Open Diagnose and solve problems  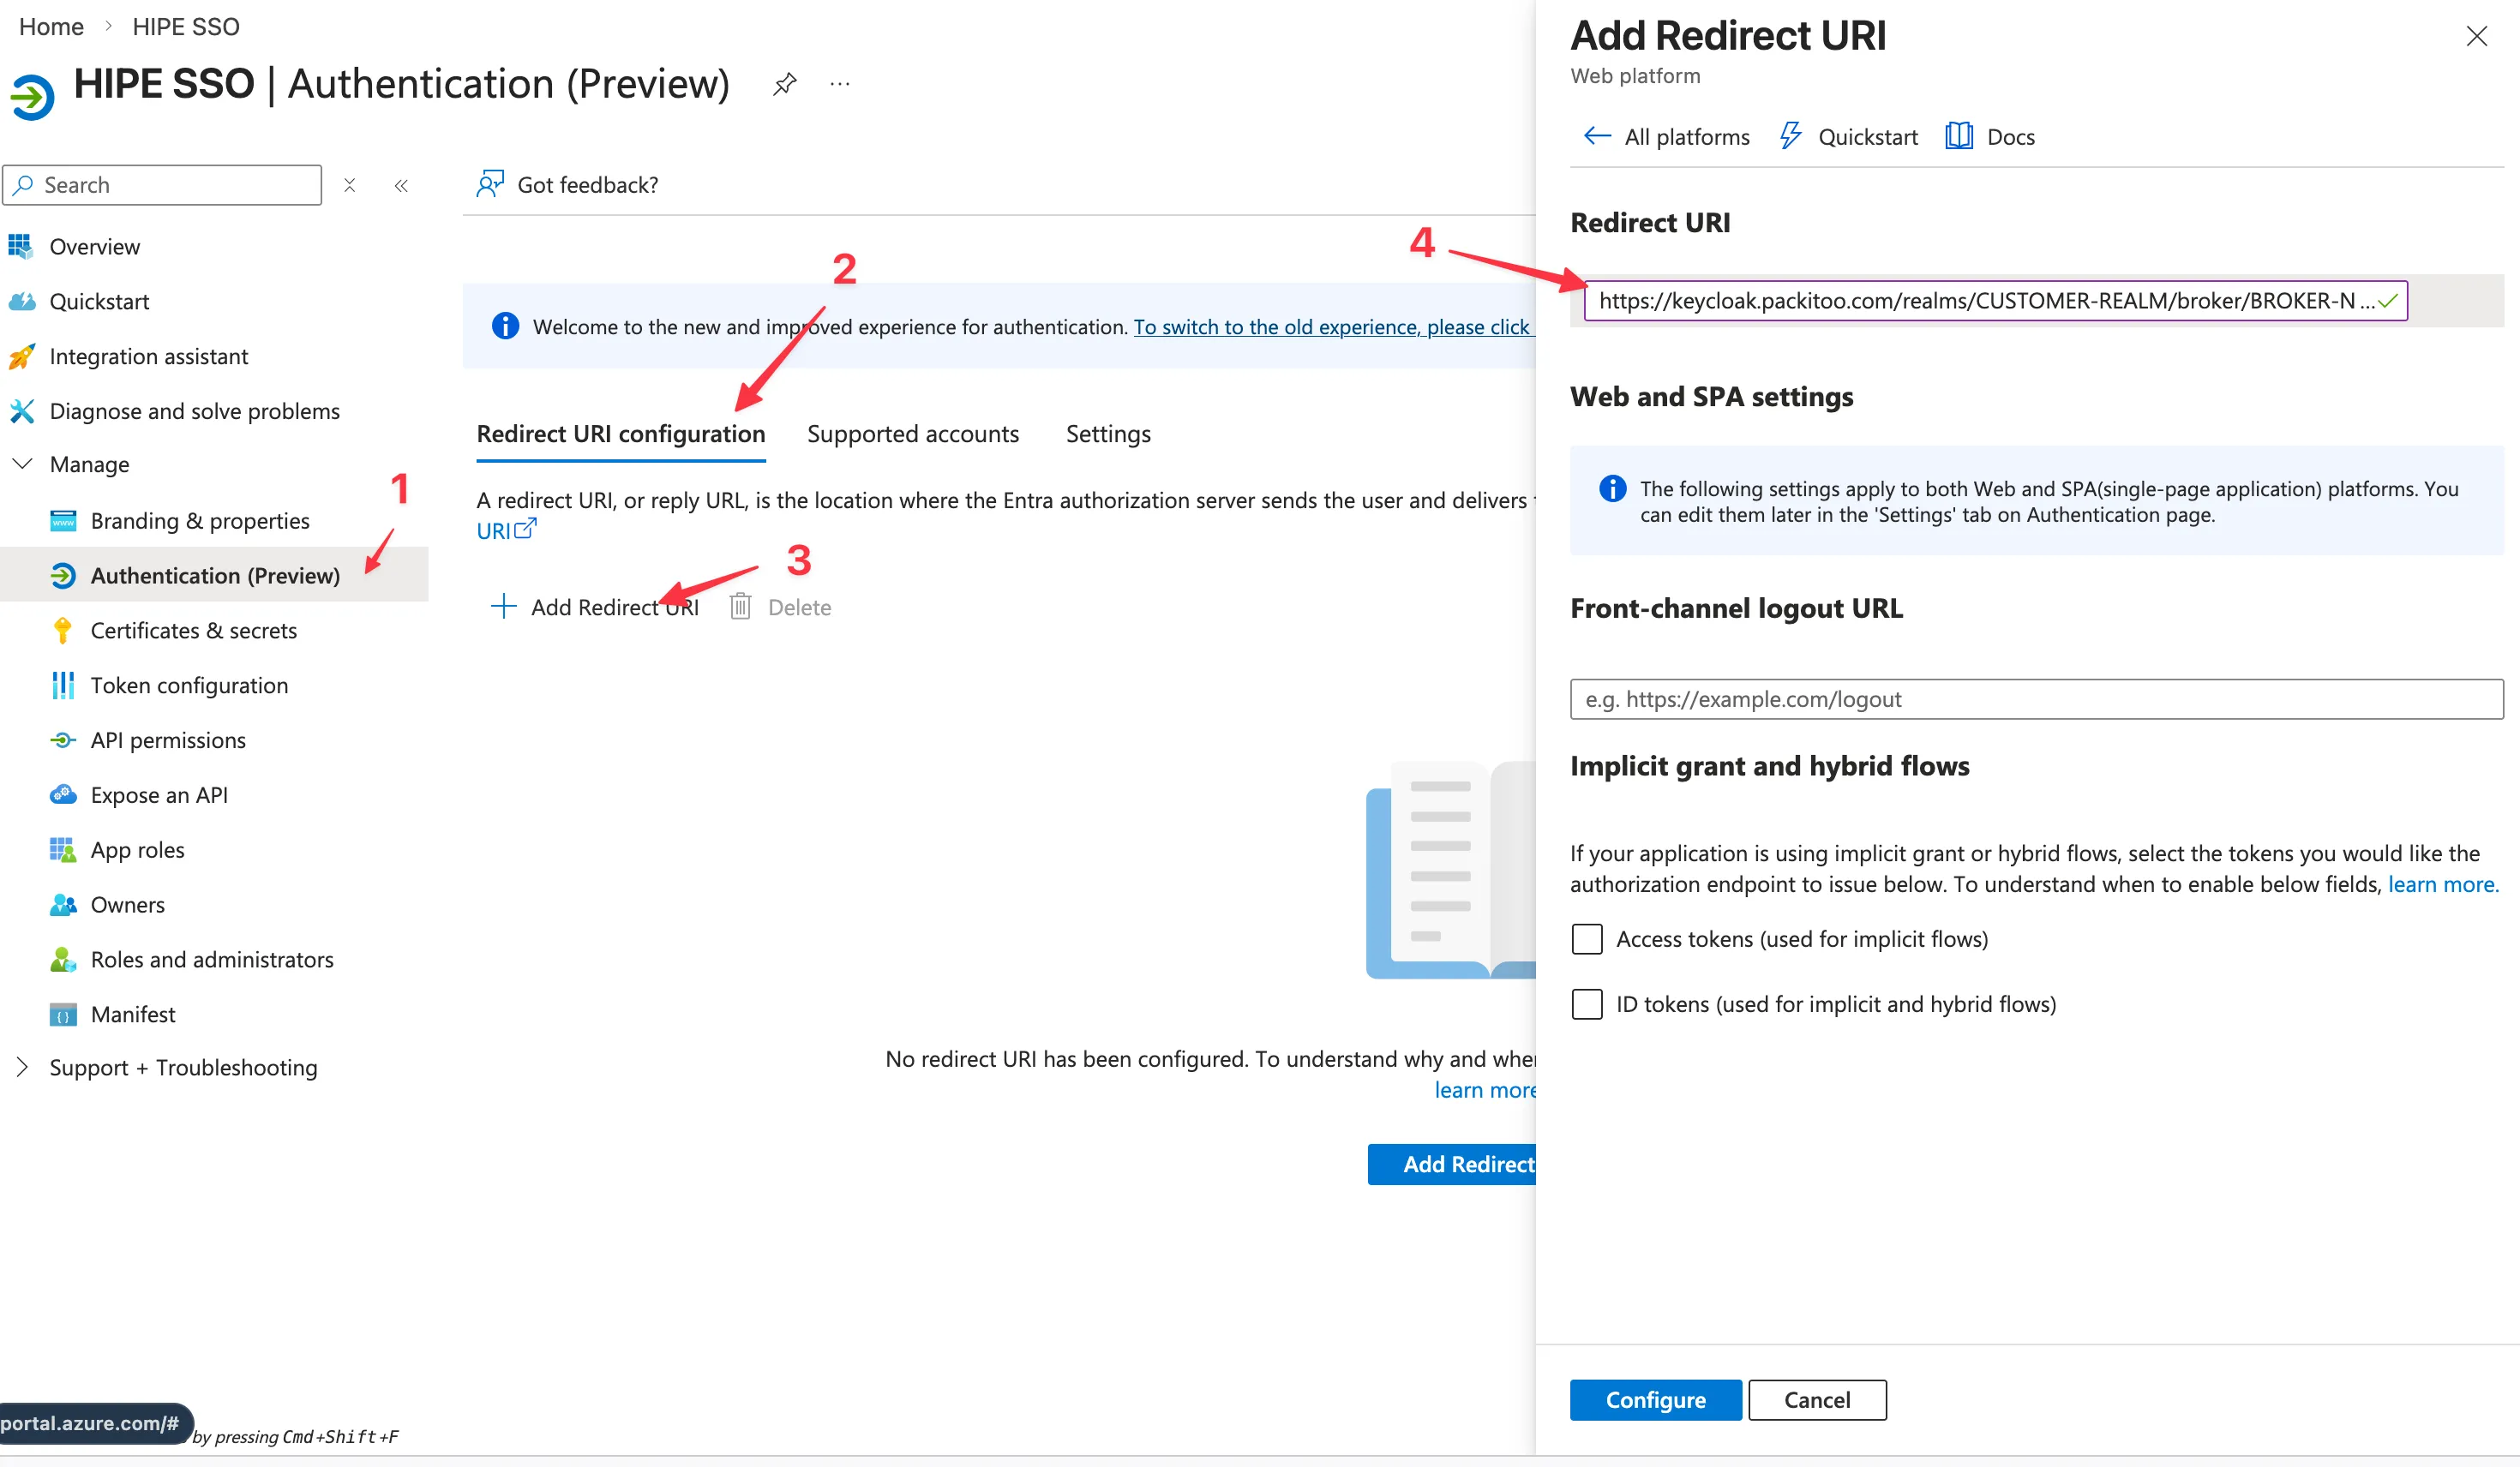point(194,411)
